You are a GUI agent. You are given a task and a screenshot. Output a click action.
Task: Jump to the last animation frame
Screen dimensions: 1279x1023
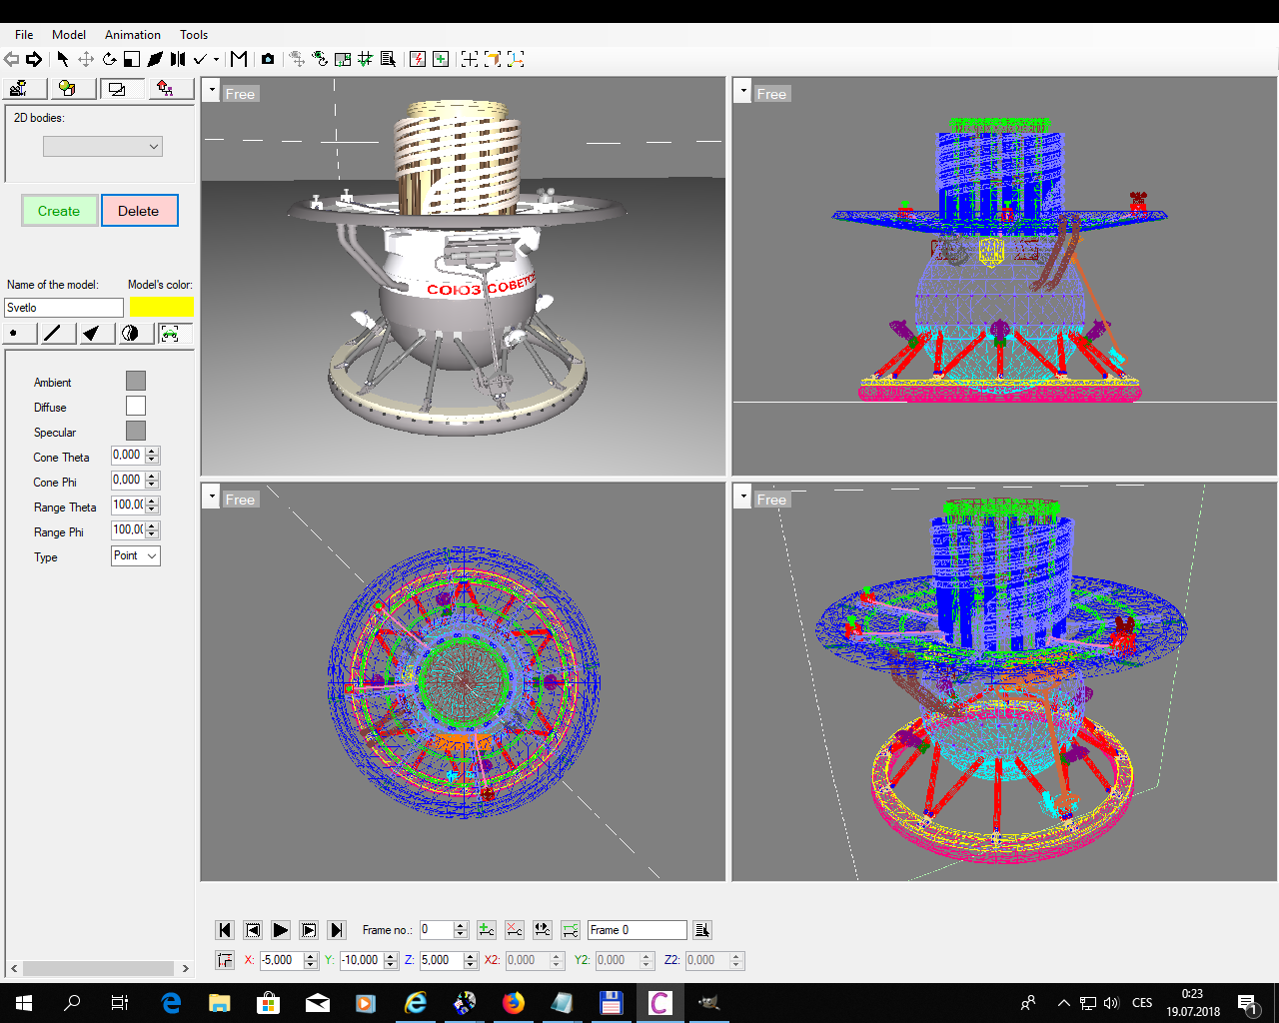click(337, 930)
